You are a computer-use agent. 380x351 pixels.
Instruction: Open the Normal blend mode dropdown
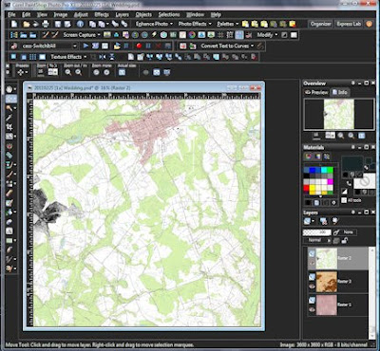[x=316, y=241]
